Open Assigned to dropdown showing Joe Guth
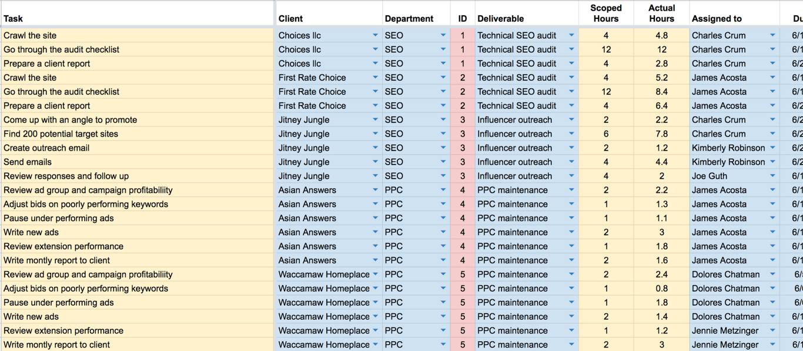The height and width of the screenshot is (351, 803). tap(772, 176)
